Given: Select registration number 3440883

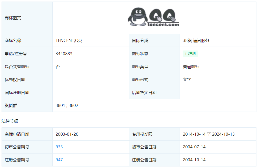Looking at the screenshot, I should [64, 54].
